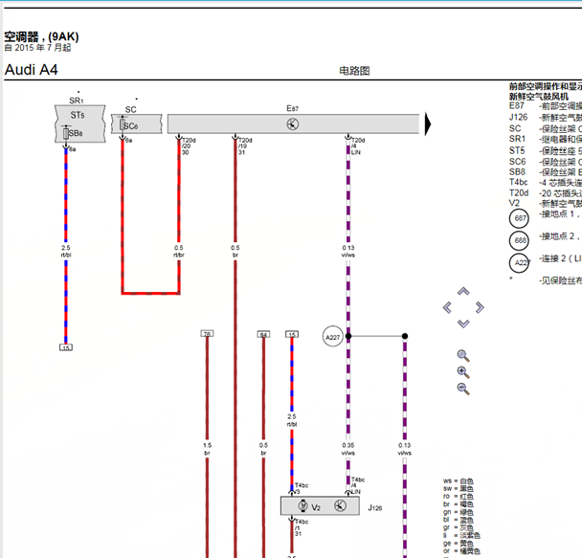The height and width of the screenshot is (558, 582).
Task: Follow the reference box 84
Action: (x=263, y=334)
